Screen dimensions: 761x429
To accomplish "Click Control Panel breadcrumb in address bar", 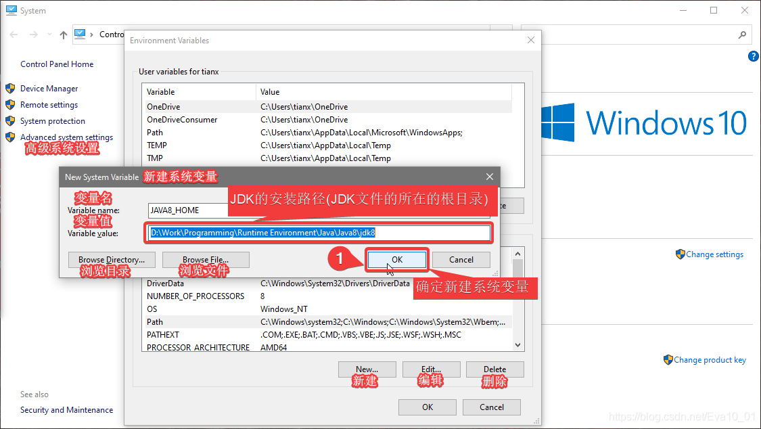I will click(112, 35).
